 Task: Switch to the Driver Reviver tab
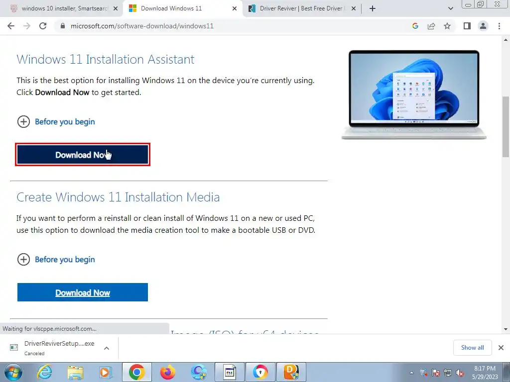pos(301,8)
